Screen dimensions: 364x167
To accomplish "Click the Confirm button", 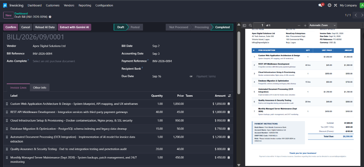I will click(11, 27).
